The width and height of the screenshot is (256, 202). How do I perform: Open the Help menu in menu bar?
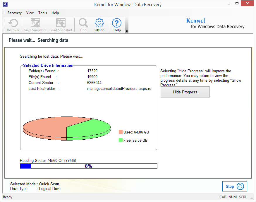click(x=55, y=13)
